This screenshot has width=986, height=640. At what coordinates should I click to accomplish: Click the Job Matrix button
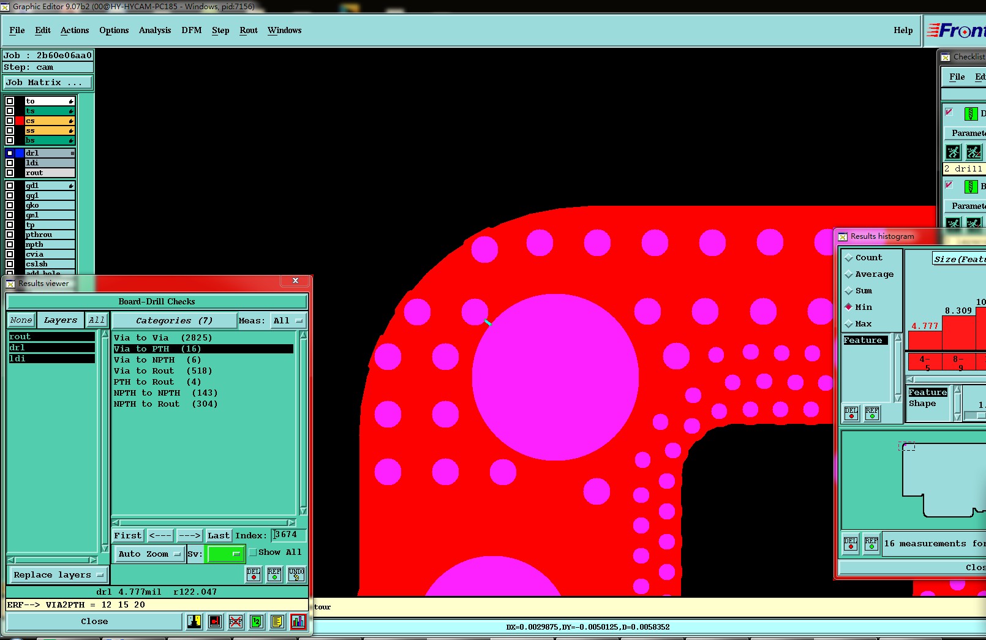pyautogui.click(x=48, y=83)
